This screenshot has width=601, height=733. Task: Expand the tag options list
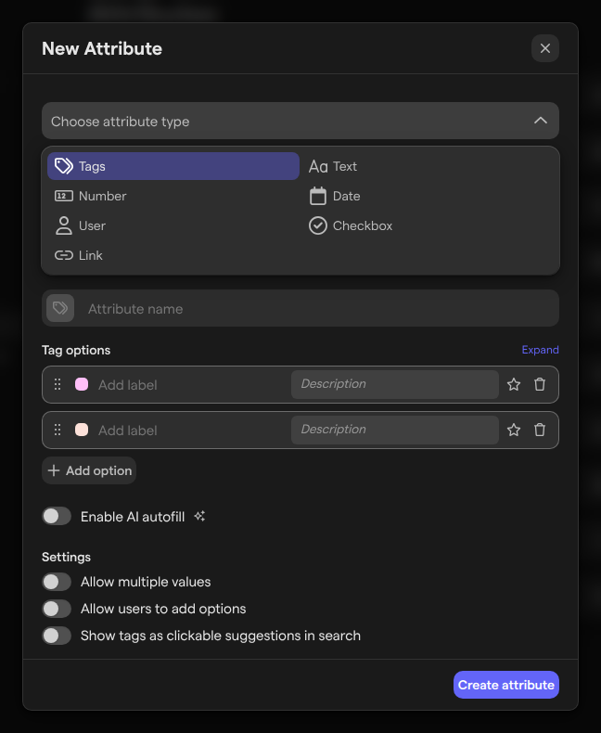[x=540, y=350]
